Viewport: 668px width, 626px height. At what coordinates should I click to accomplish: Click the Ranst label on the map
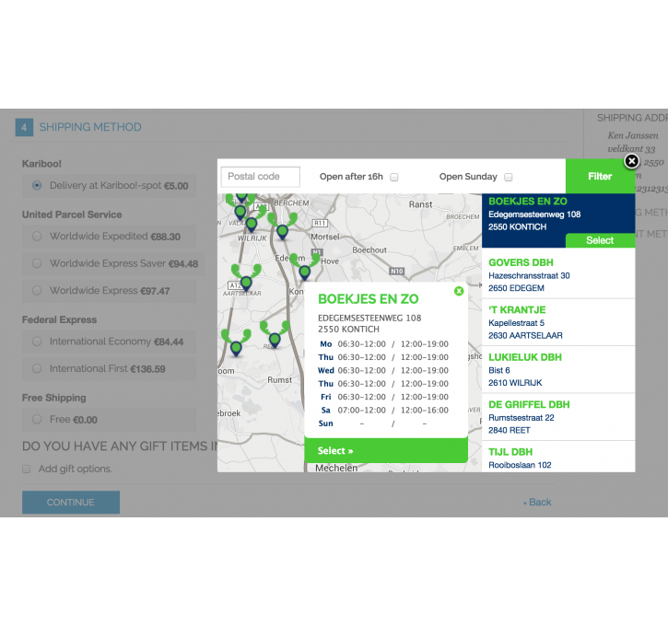(x=420, y=204)
